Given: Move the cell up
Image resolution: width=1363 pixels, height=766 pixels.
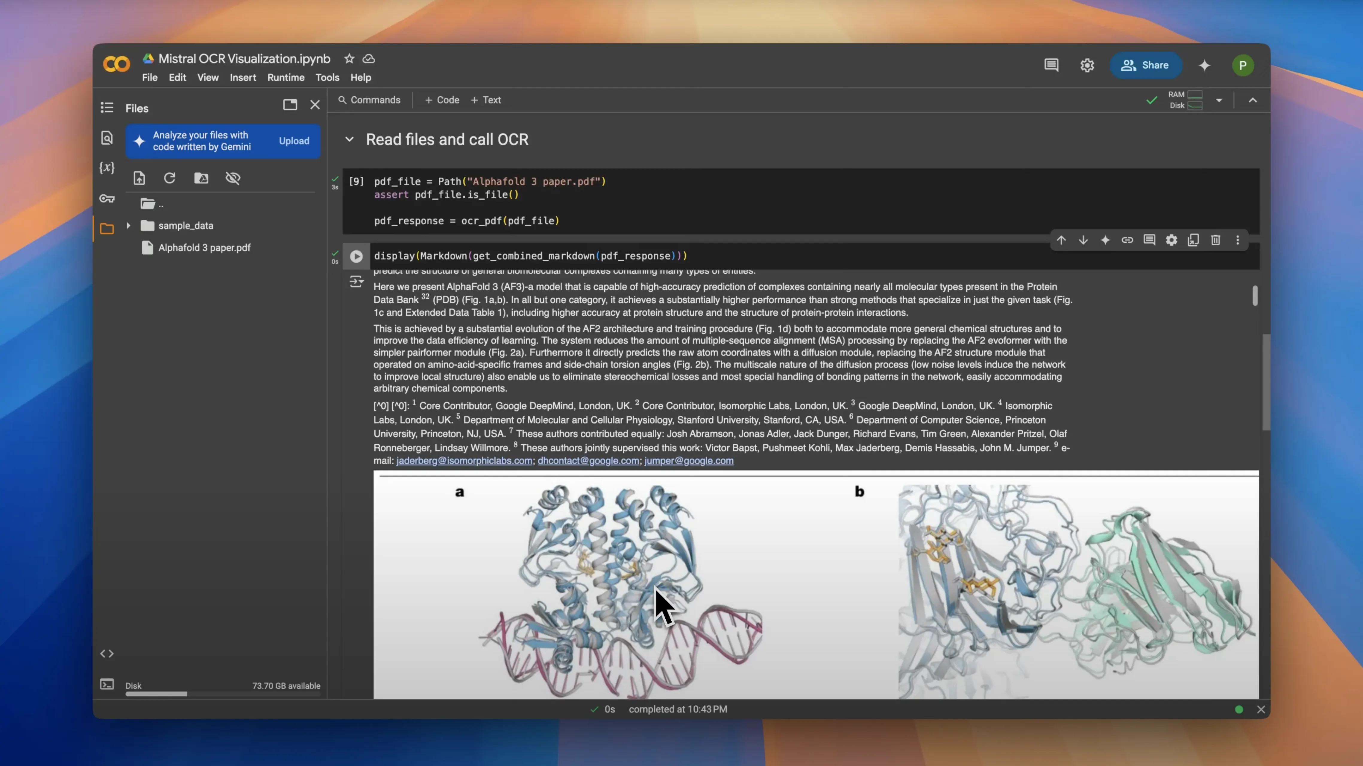Looking at the screenshot, I should [x=1061, y=240].
